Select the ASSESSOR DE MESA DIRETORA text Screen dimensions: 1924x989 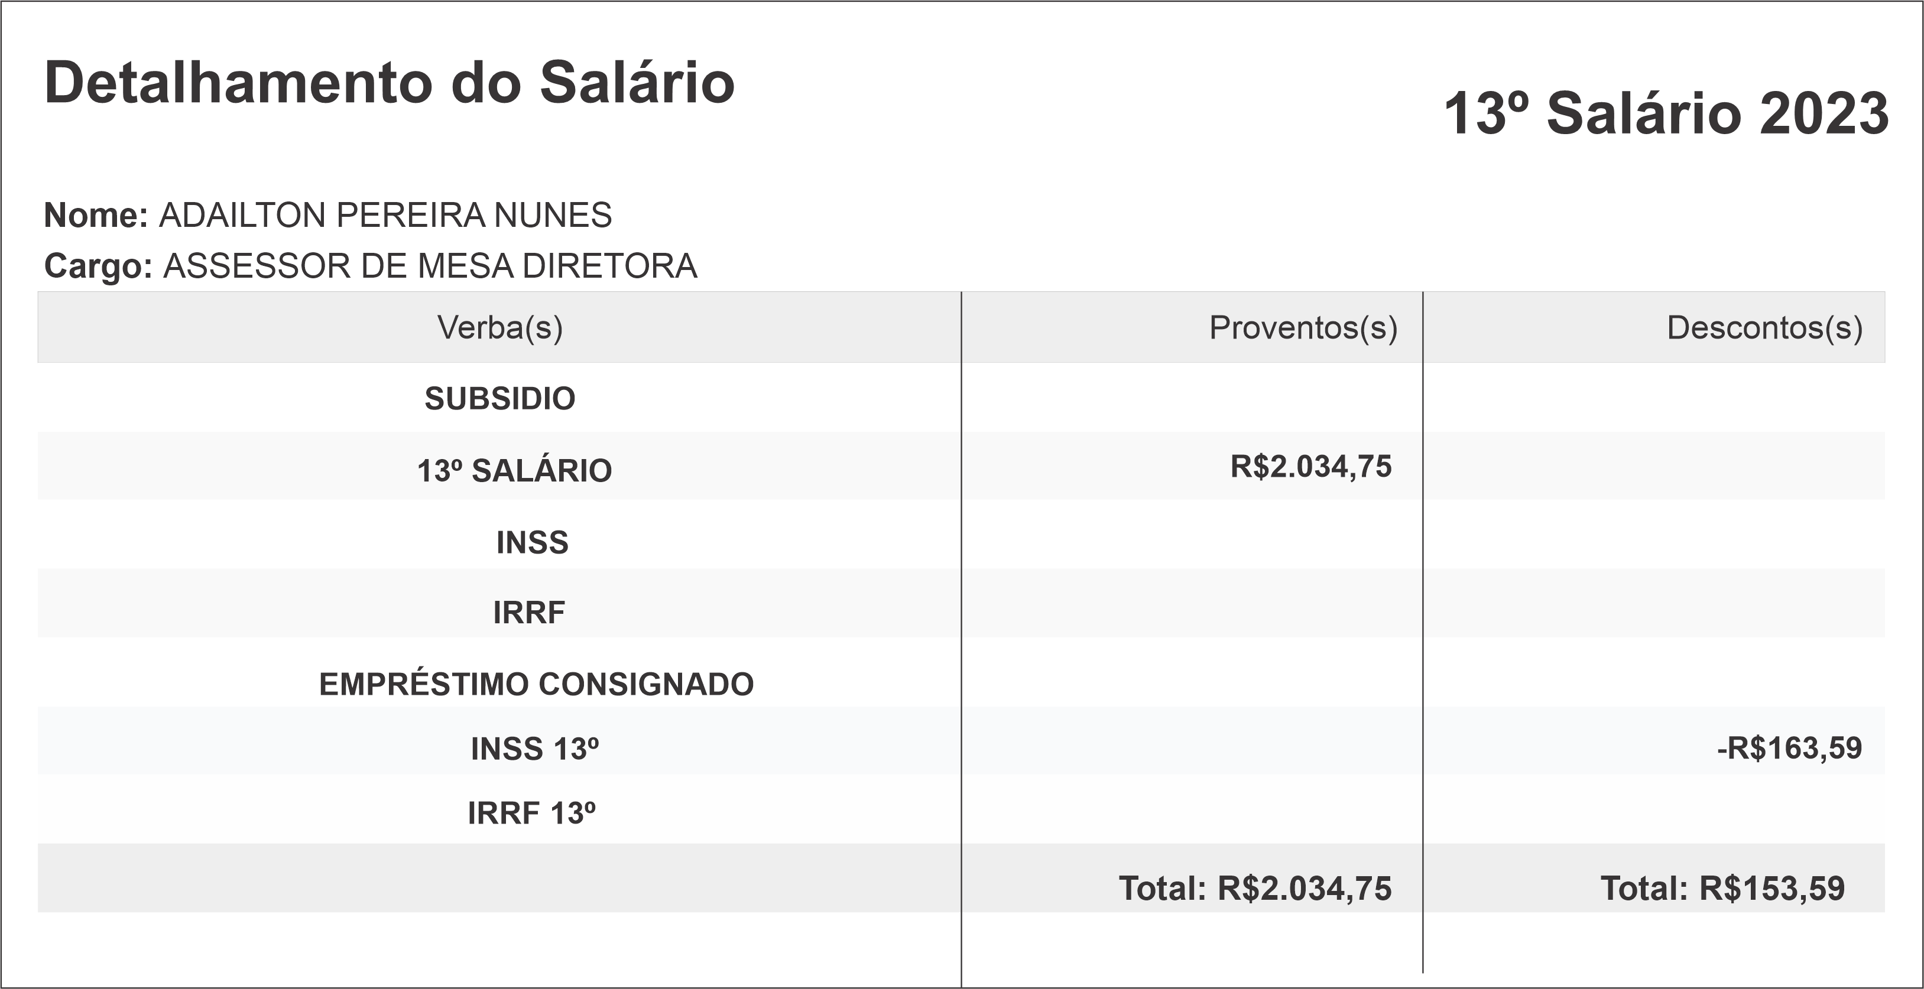pyautogui.click(x=430, y=266)
